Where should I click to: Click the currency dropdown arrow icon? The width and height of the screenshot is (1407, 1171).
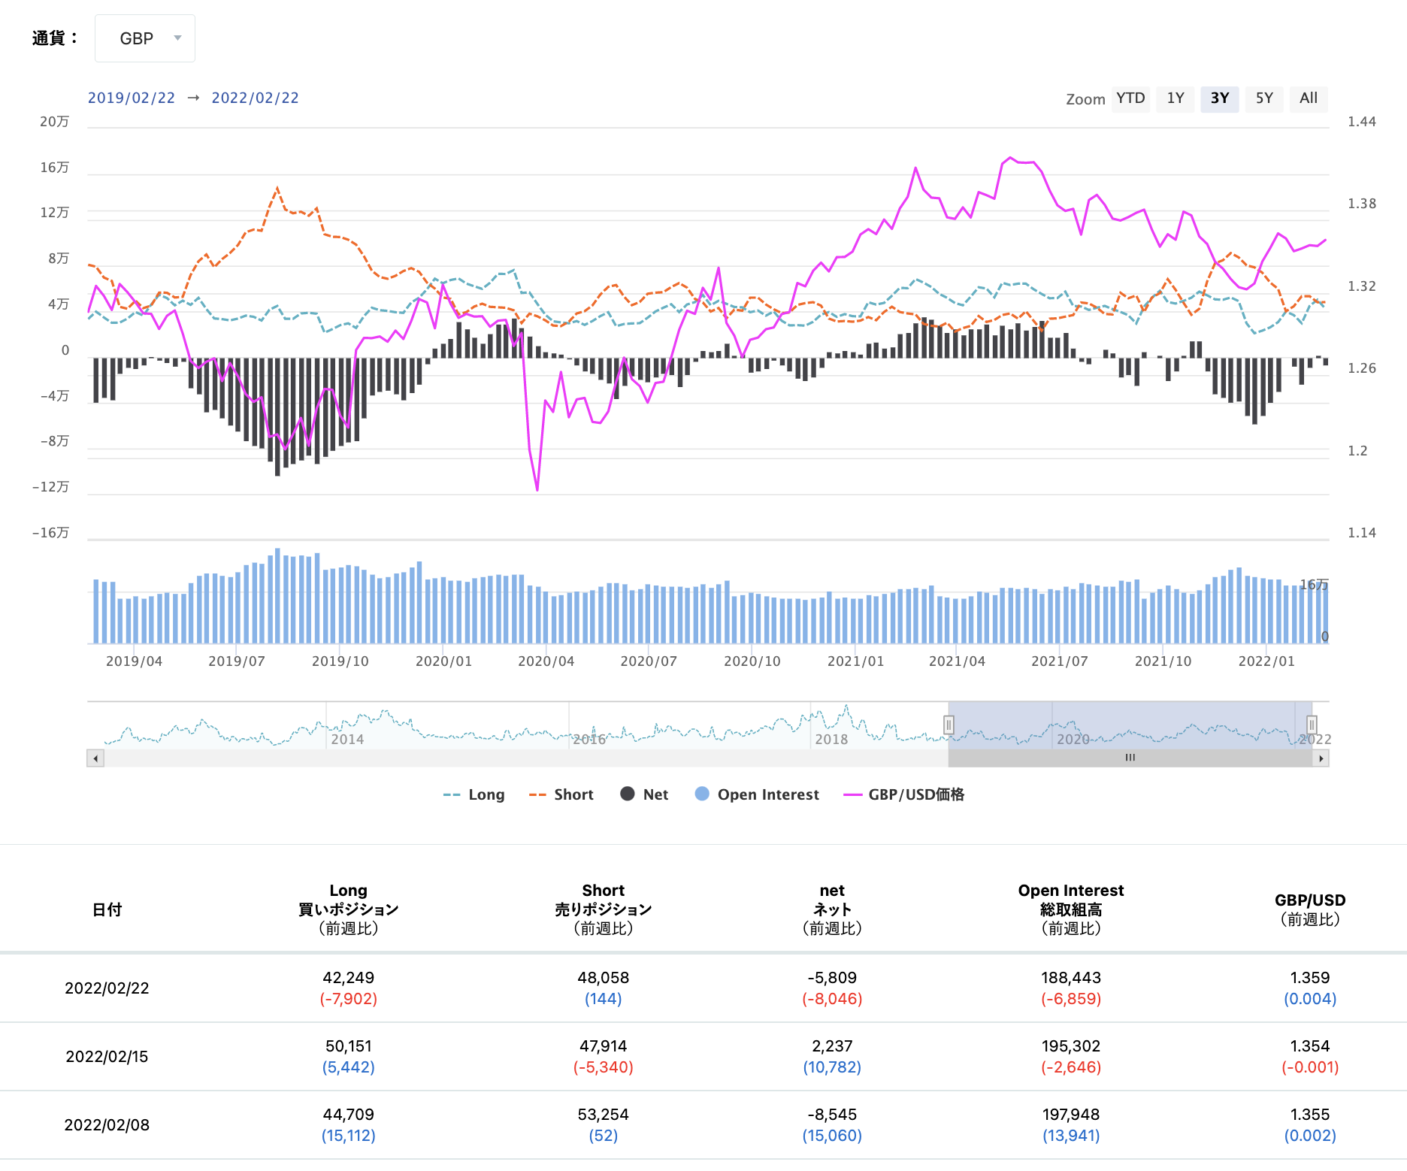click(x=178, y=38)
